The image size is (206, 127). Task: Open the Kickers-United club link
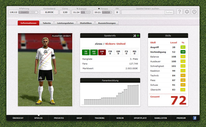click(115, 44)
